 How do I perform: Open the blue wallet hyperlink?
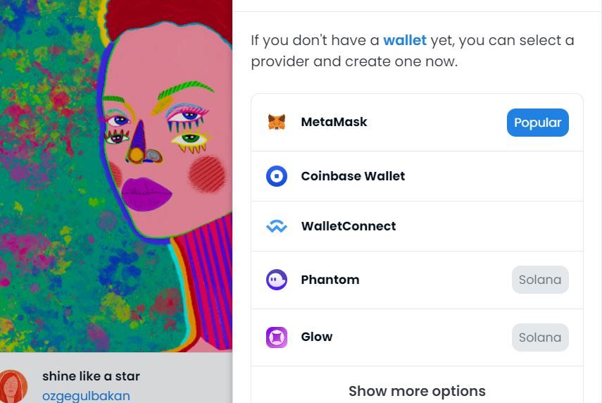pyautogui.click(x=405, y=40)
